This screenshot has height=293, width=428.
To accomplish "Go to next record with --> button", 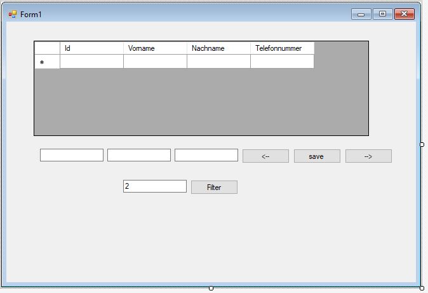I will click(368, 156).
